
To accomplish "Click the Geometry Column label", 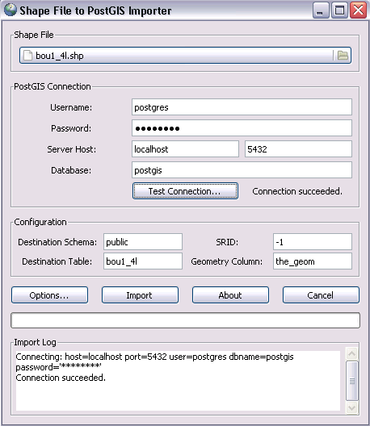I will tap(227, 261).
